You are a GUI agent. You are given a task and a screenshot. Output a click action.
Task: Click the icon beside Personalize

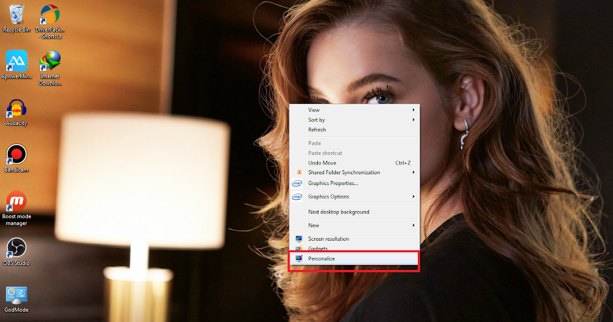298,259
